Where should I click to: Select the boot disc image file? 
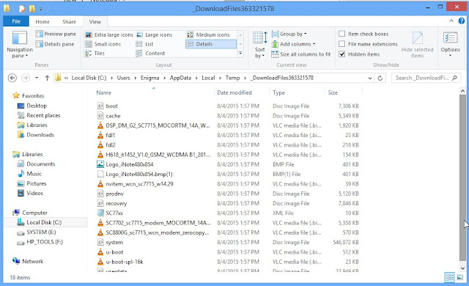coord(111,106)
